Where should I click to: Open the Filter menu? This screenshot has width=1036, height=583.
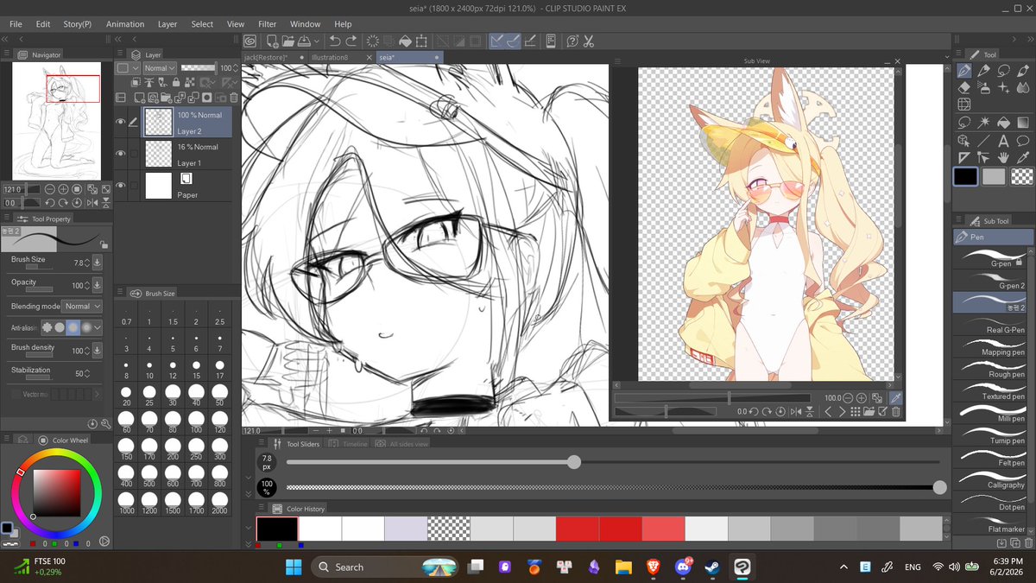click(268, 24)
